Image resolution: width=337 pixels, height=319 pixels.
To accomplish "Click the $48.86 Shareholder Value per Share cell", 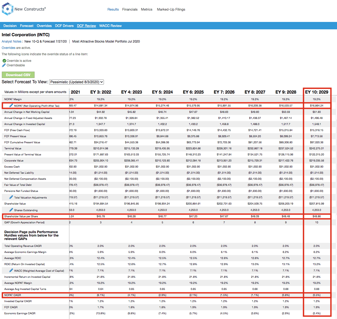I will click(x=317, y=216).
